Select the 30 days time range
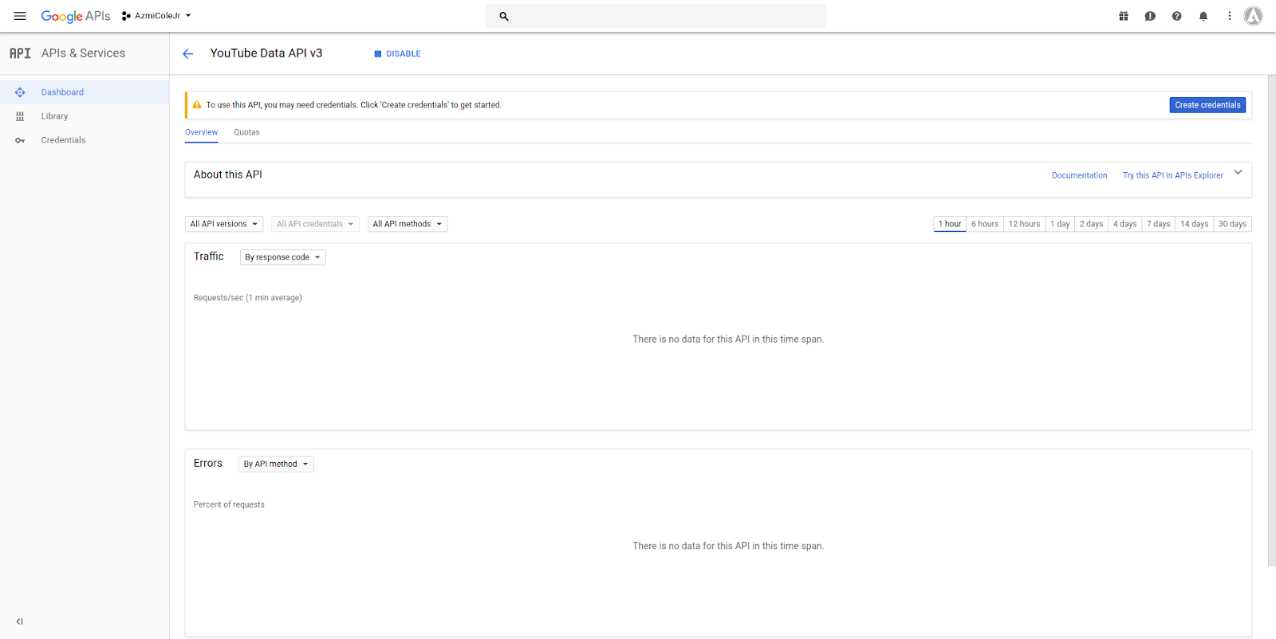Viewport: 1276px width, 639px height. [x=1232, y=224]
